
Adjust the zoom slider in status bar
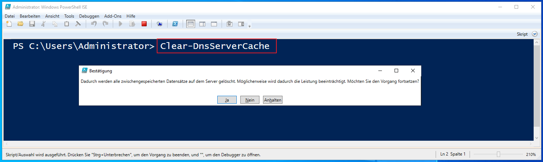(498, 154)
